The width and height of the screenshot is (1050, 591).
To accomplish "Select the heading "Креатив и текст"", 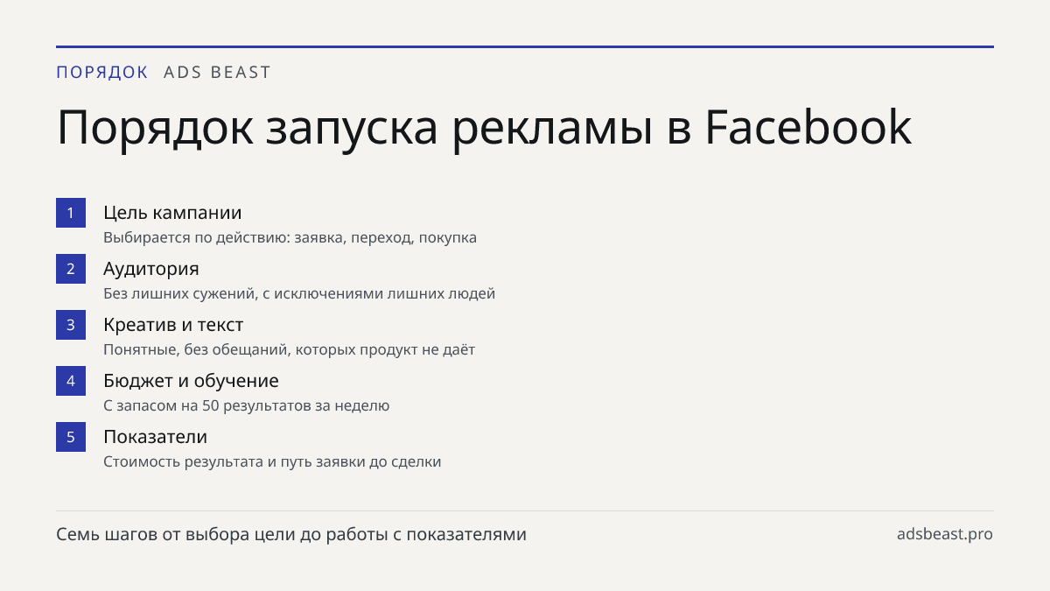I will [x=173, y=325].
